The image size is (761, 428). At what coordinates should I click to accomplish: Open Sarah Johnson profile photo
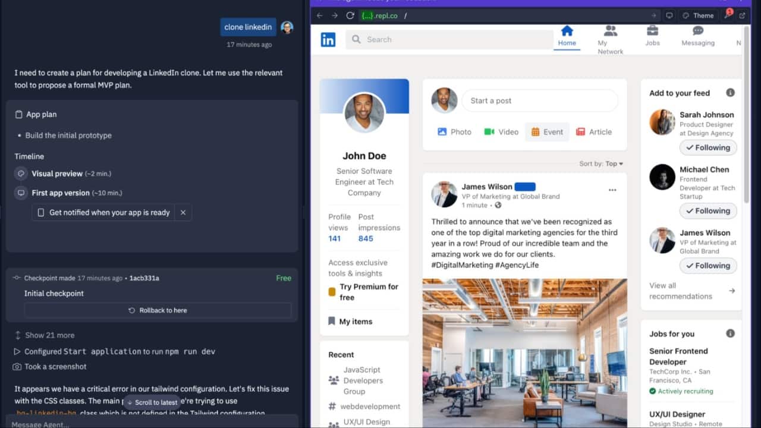coord(662,122)
